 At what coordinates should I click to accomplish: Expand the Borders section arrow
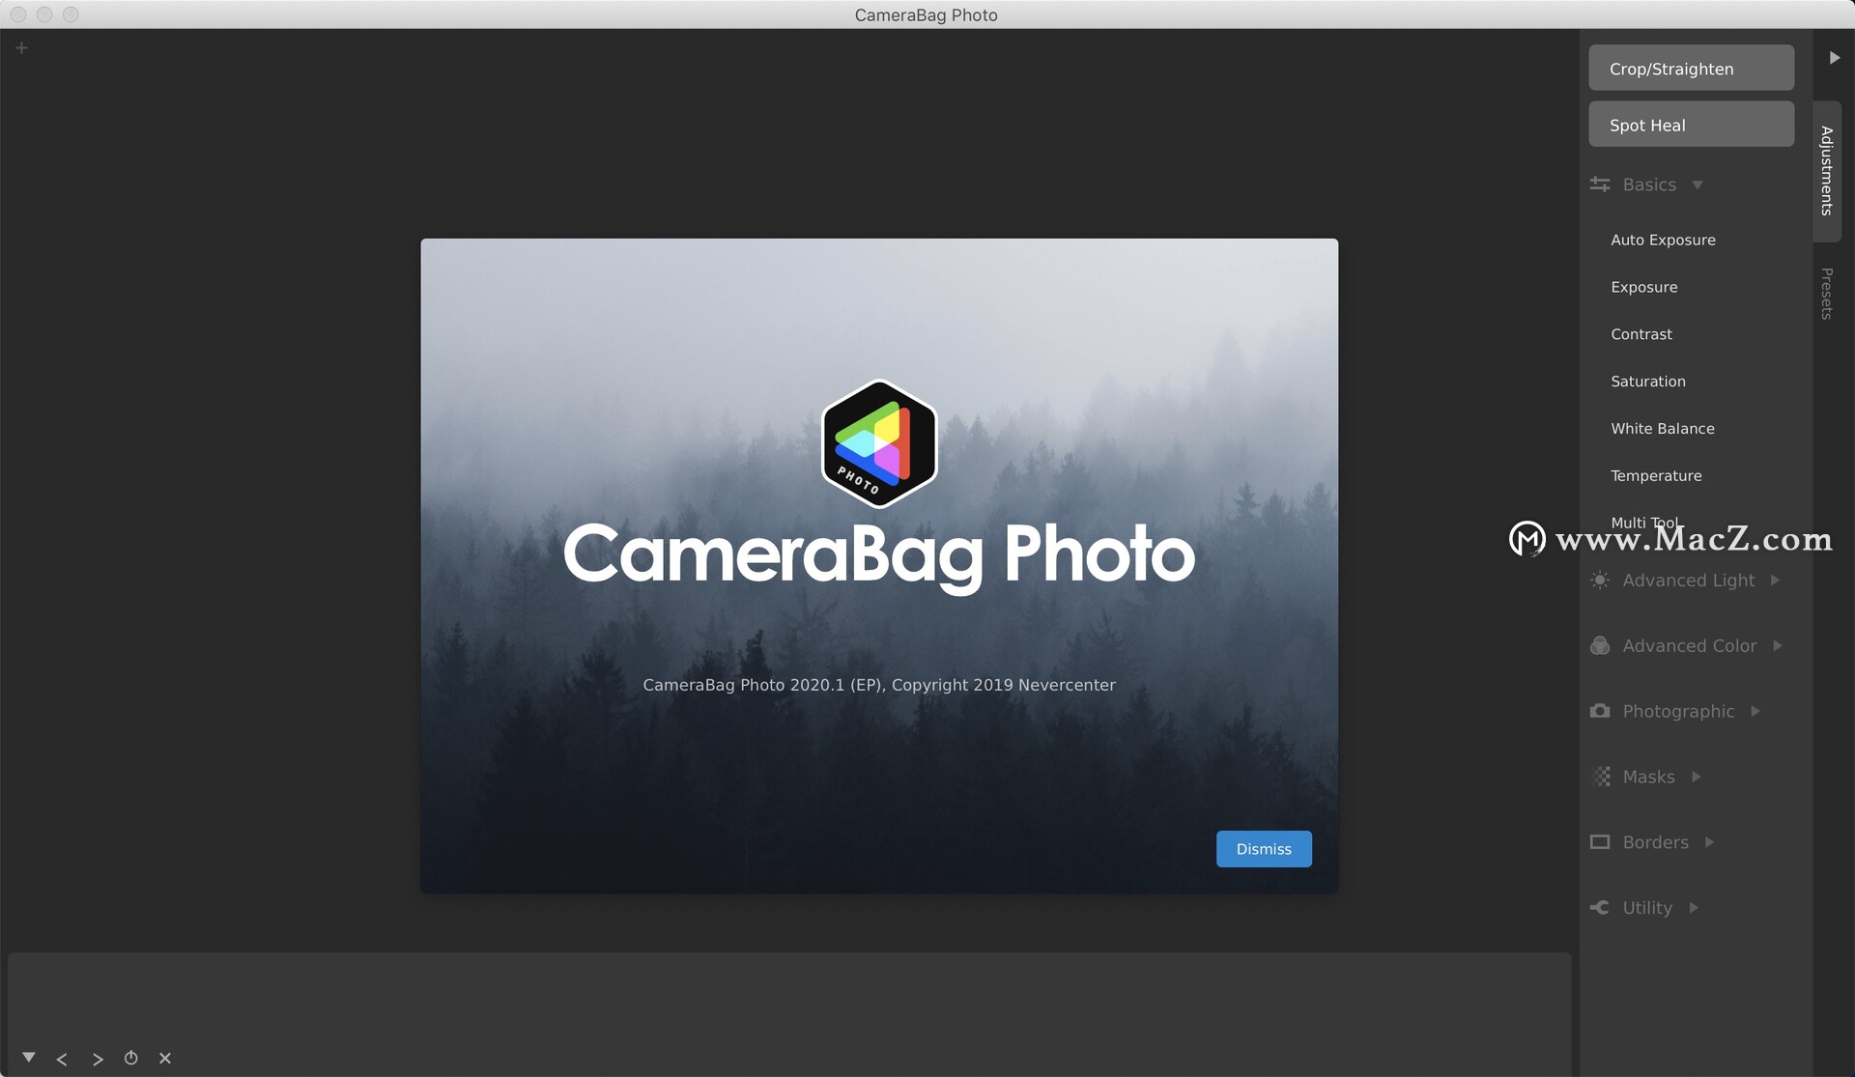point(1709,842)
